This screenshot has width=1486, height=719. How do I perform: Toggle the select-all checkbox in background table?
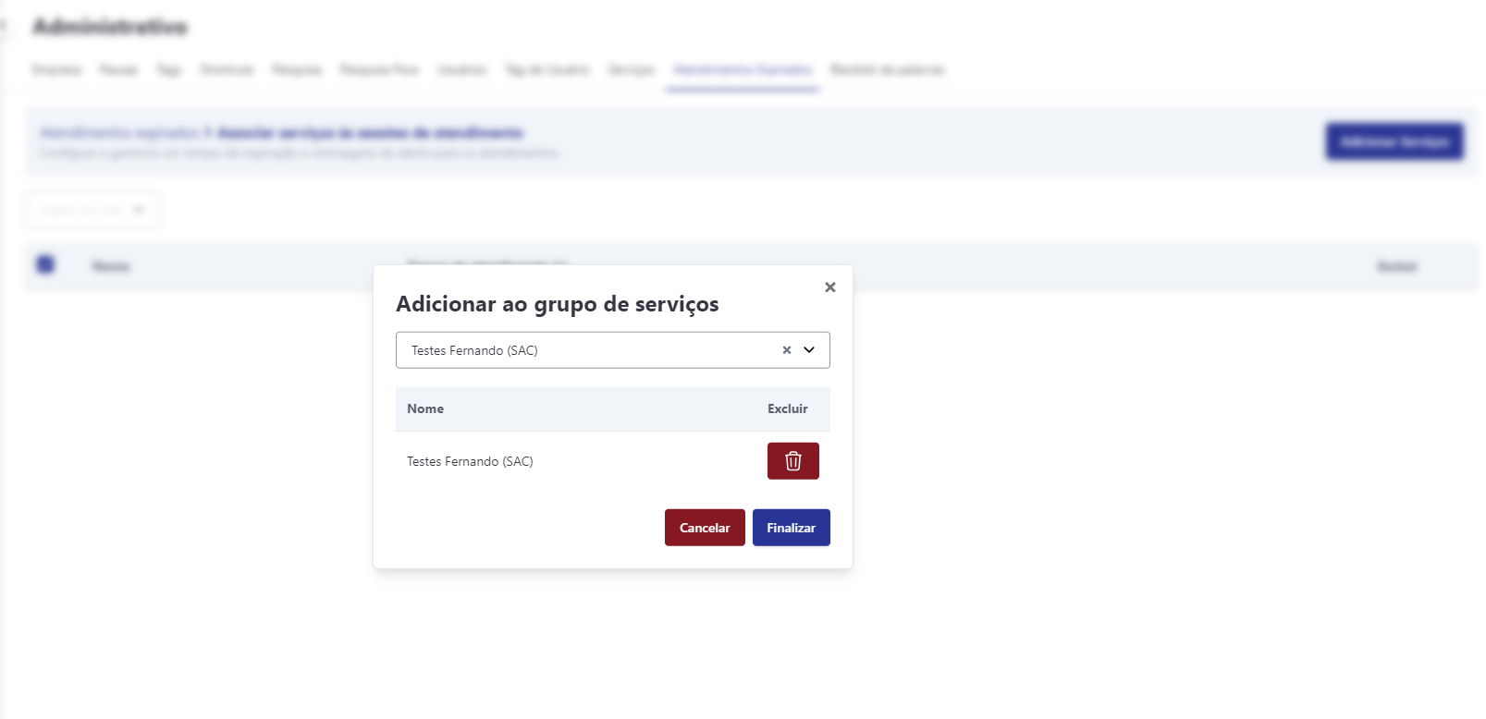(45, 265)
